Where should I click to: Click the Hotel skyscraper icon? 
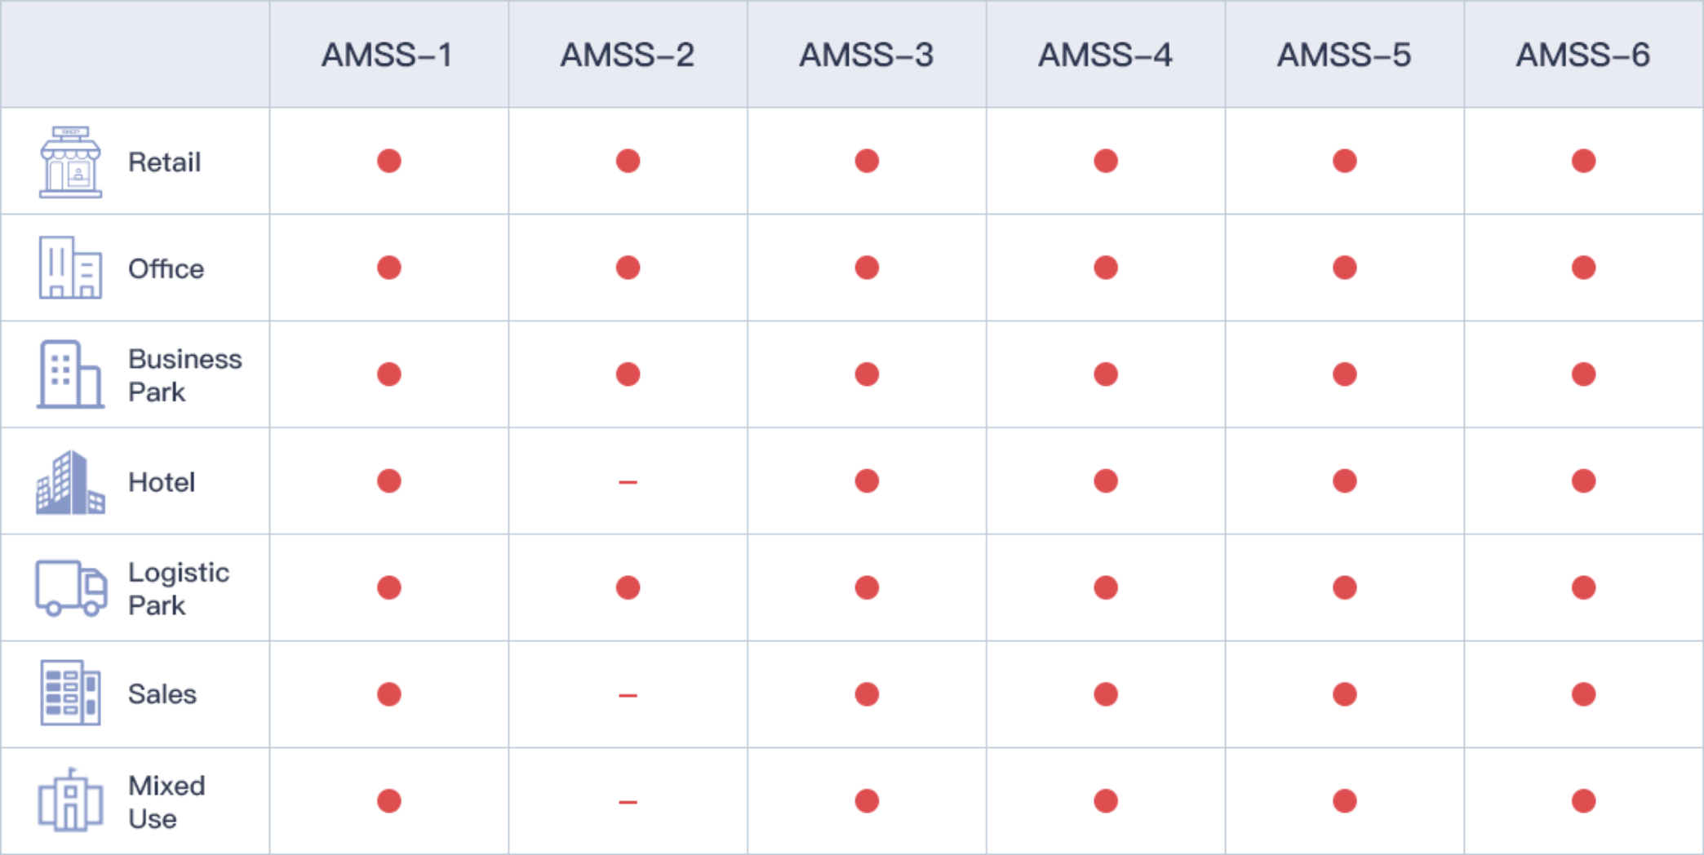click(70, 482)
